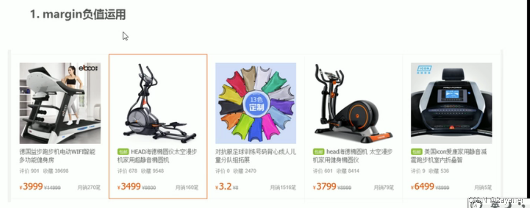Click the green 包邮 badge on HEAD elliptical
The width and height of the screenshot is (530, 208).
point(123,152)
